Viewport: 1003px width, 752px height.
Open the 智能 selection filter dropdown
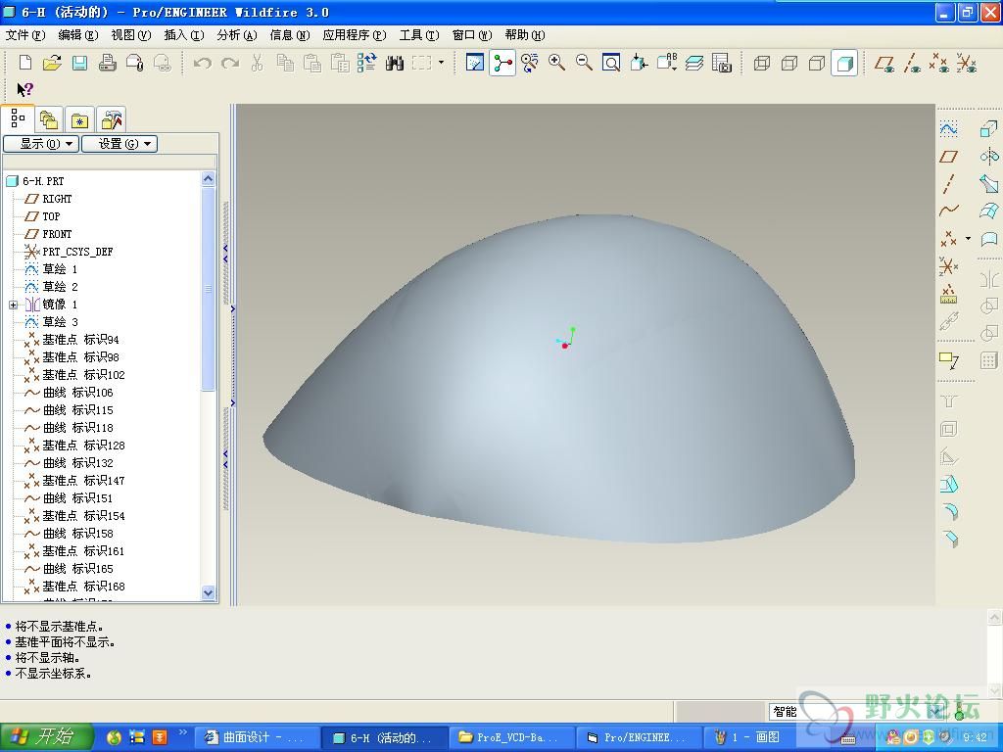[935, 711]
